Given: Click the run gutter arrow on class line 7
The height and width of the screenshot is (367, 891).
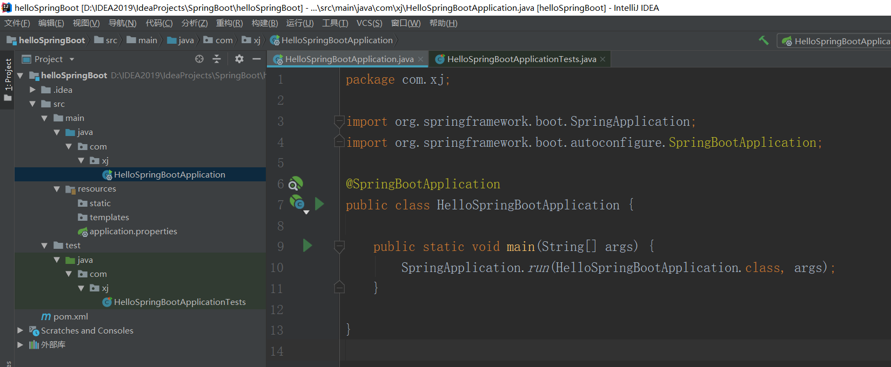Looking at the screenshot, I should click(319, 204).
